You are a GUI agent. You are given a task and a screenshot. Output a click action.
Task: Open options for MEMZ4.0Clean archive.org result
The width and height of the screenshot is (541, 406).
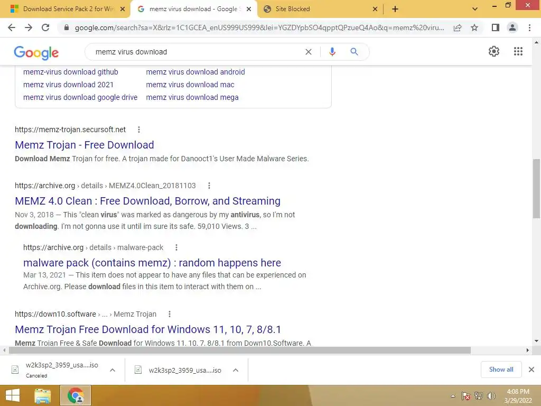(x=209, y=186)
